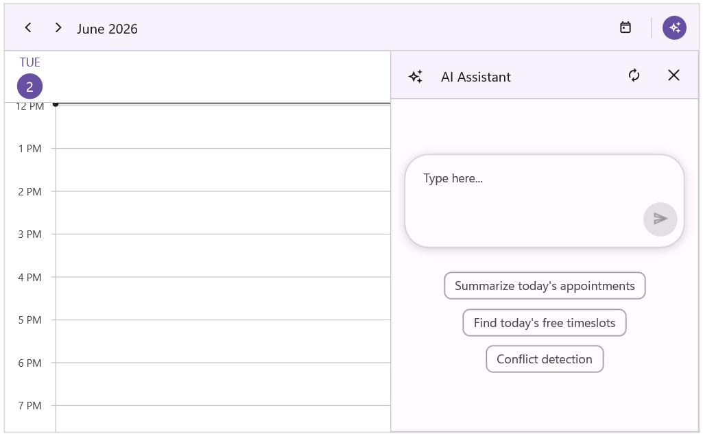Choose 'Find today's free timeslots' suggestion

point(545,323)
